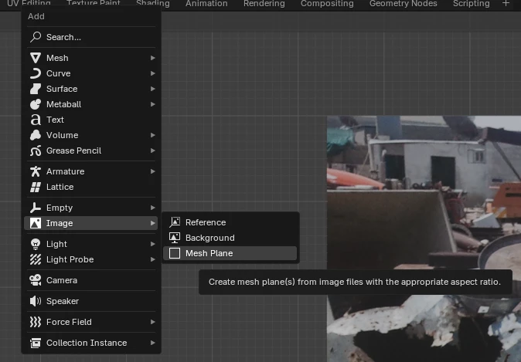The height and width of the screenshot is (362, 521).
Task: Add a Reference image
Action: coord(205,222)
